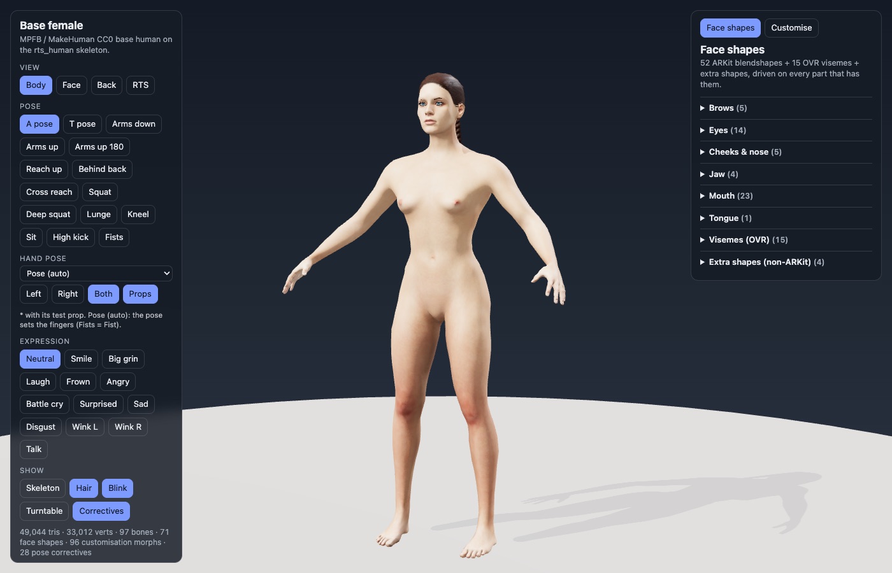
Task: Expand the Brows (5) section
Action: click(786, 108)
